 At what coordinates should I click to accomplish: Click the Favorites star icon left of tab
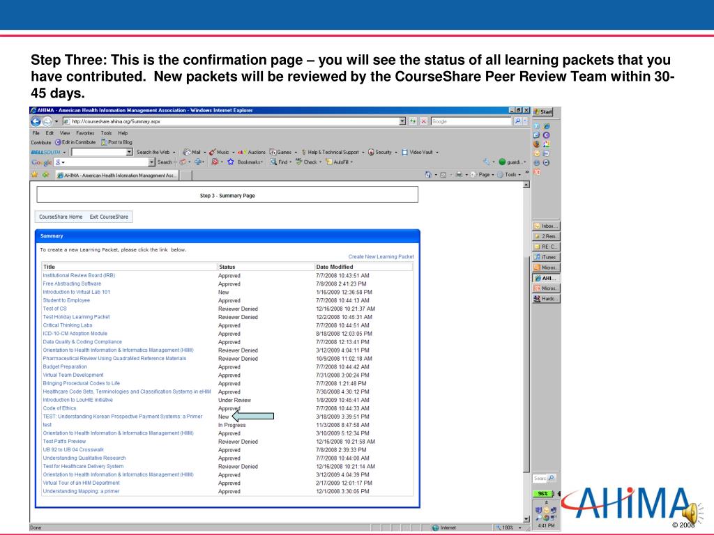click(35, 175)
